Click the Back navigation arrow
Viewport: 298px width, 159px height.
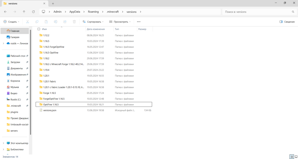tap(5, 12)
